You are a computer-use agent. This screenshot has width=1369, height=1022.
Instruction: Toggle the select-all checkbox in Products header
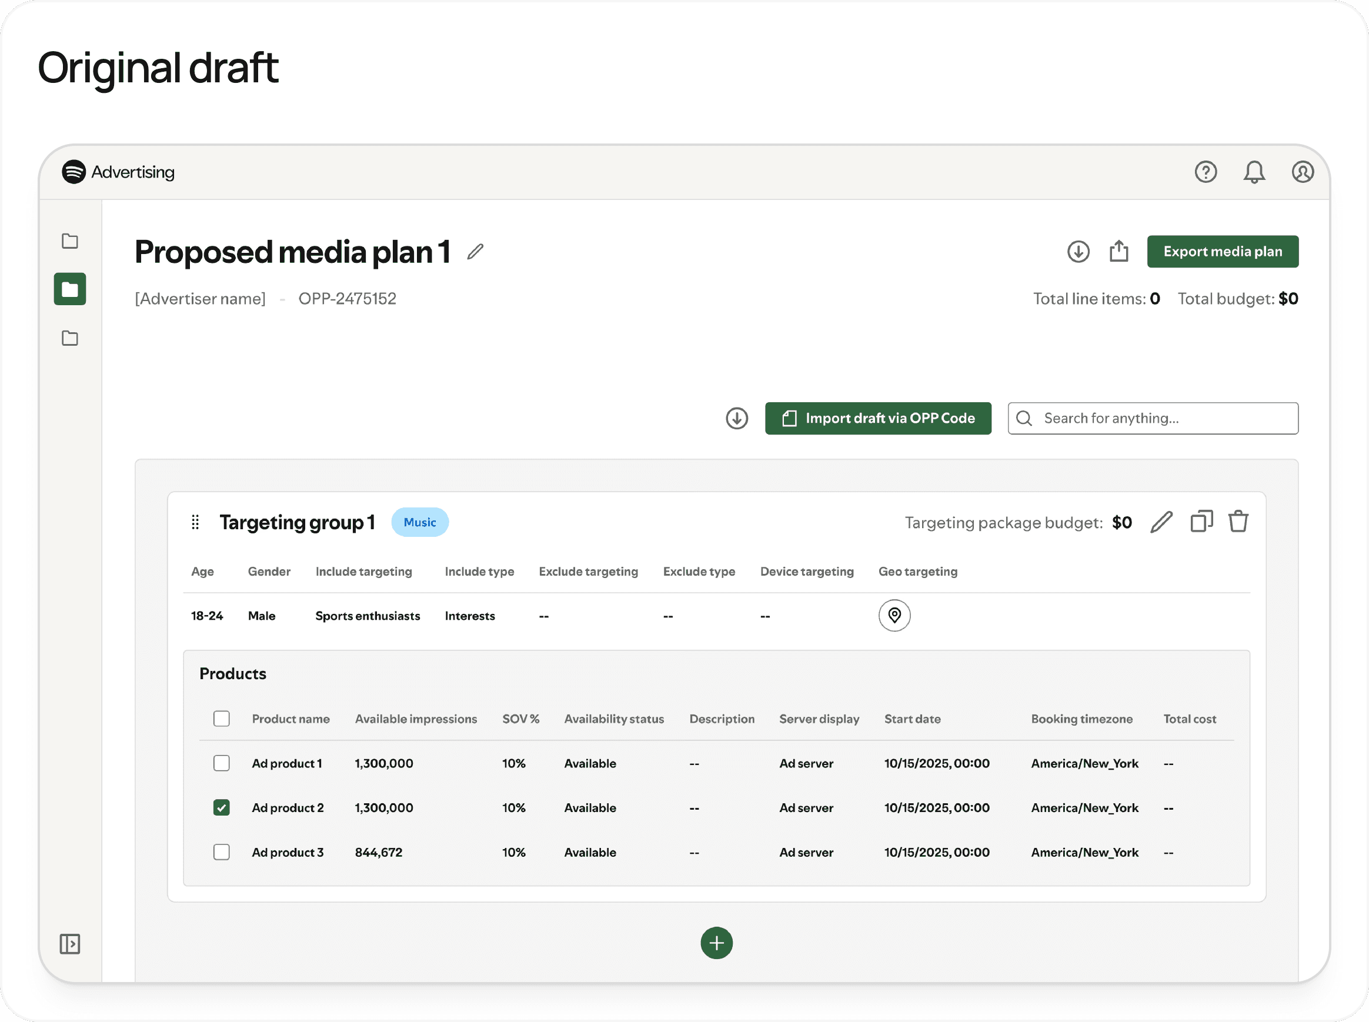click(x=222, y=718)
